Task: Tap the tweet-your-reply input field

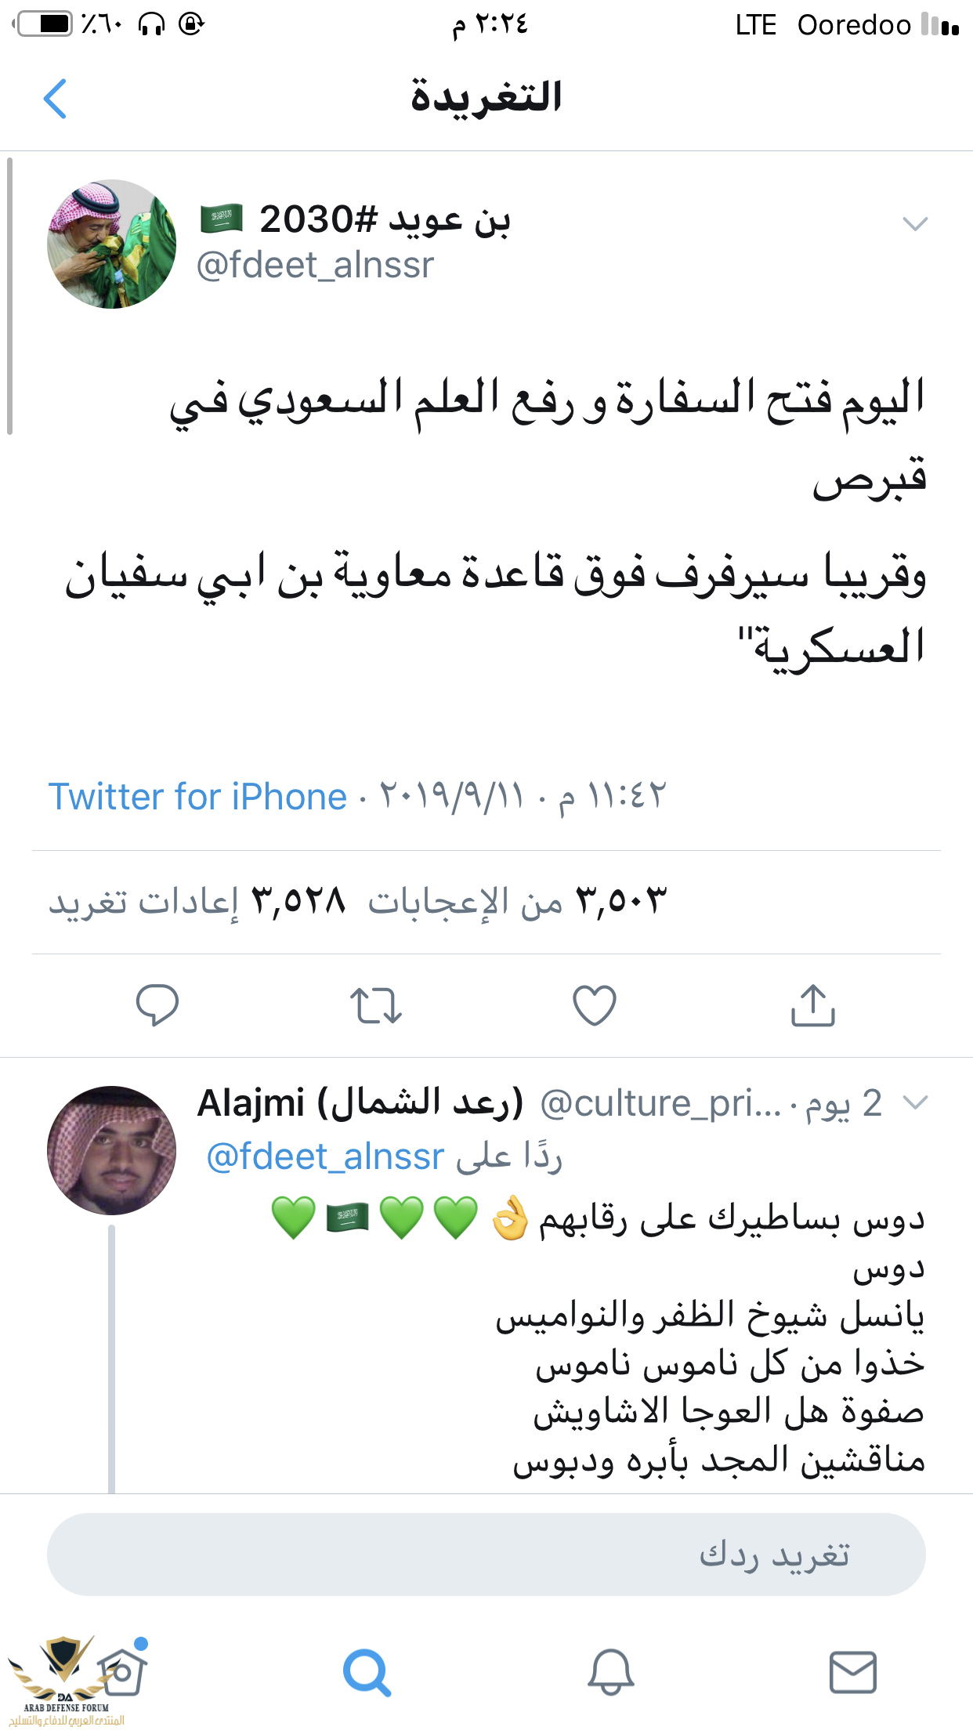Action: click(486, 1554)
